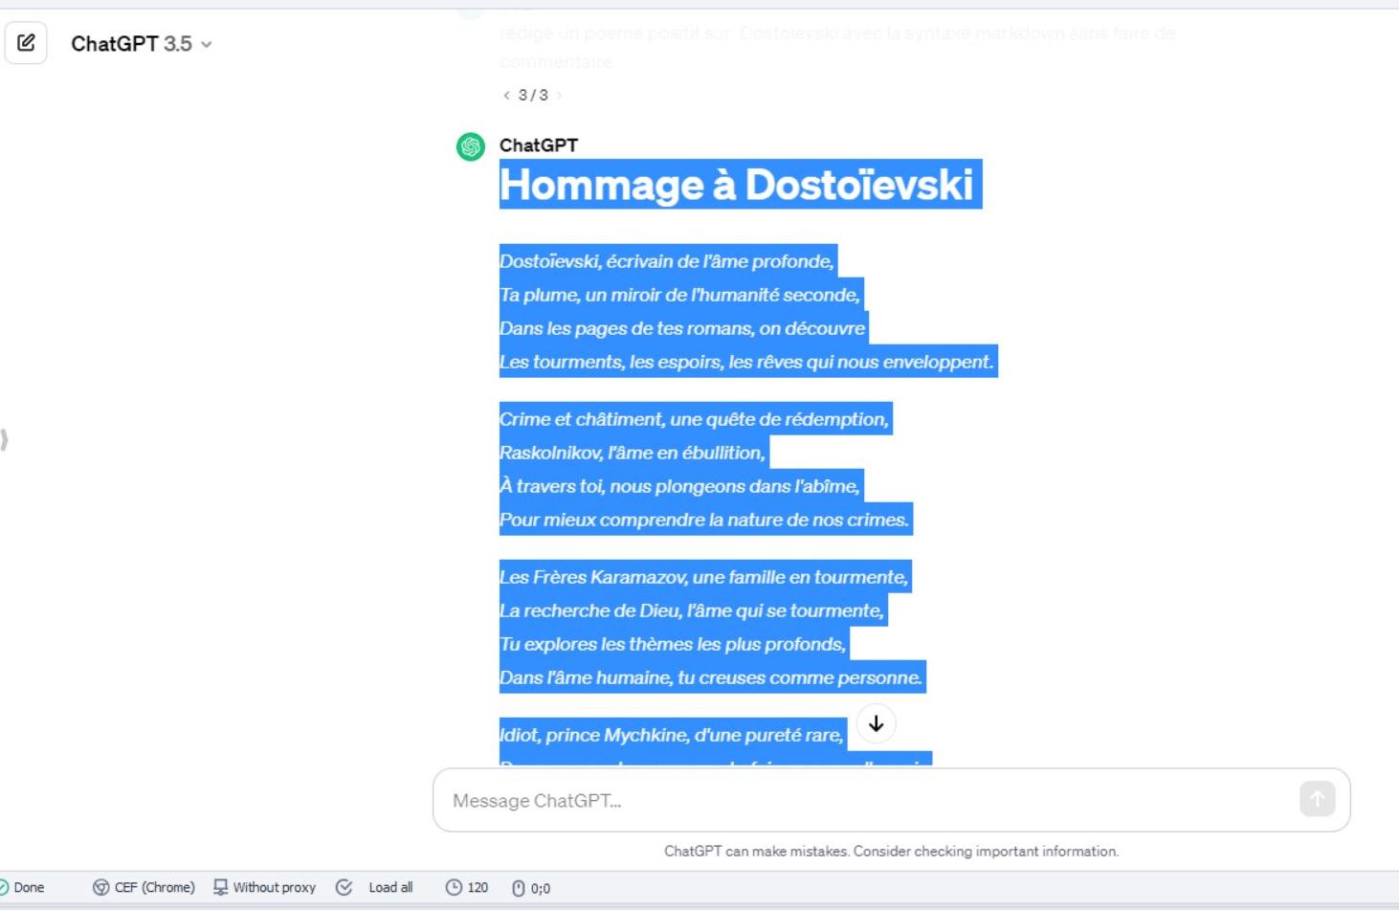
Task: Click the Done status indicator
Action: click(22, 888)
